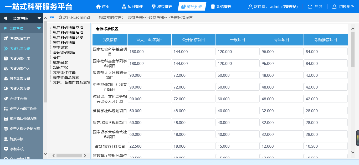Image resolution: width=359 pixels, height=165 pixels.
Task: Select tree node 咨询调研报告
Action: pyautogui.click(x=64, y=52)
